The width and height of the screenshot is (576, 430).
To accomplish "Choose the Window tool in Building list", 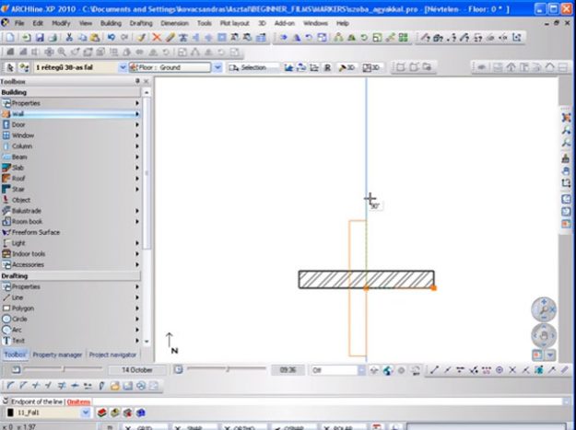I will coord(23,135).
